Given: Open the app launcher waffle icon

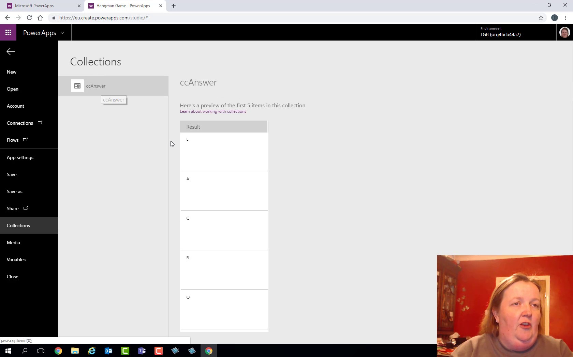Looking at the screenshot, I should (x=8, y=32).
